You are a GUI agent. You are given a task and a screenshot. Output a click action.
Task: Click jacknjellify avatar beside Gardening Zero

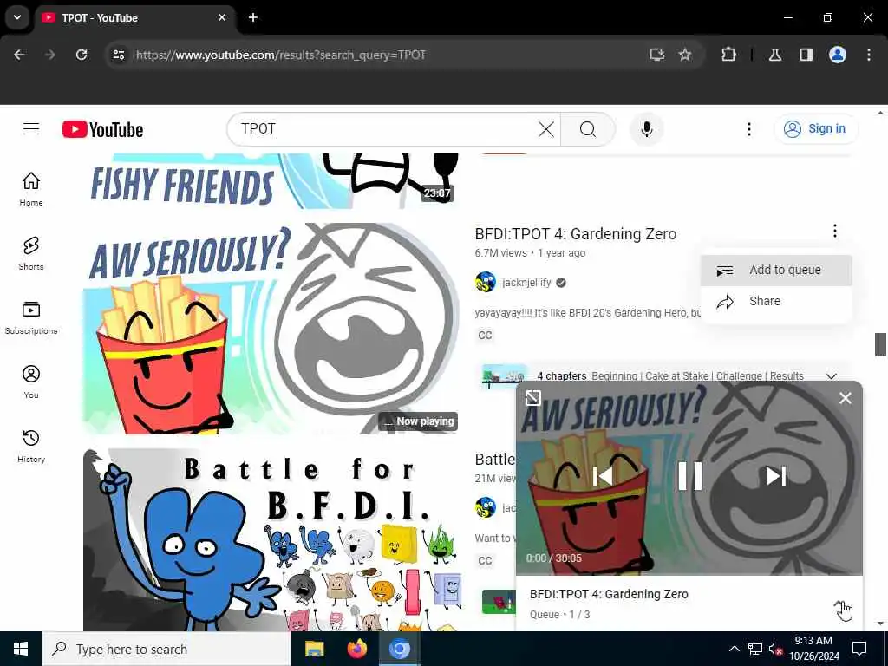(x=486, y=282)
